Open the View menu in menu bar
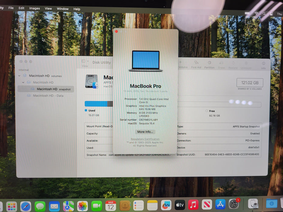This screenshot has height=212, width=283. [48, 8]
